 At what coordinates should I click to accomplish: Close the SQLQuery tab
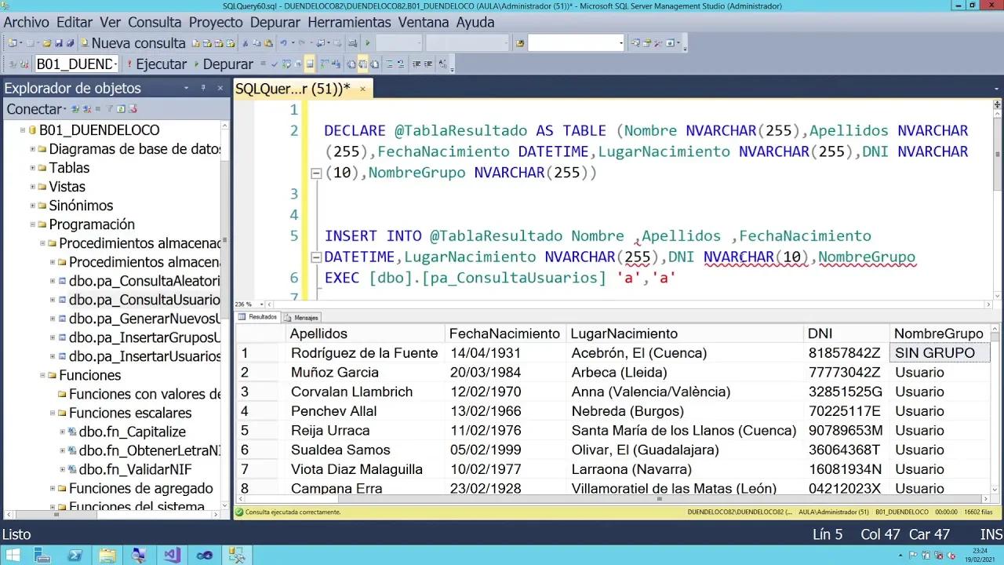(x=362, y=89)
